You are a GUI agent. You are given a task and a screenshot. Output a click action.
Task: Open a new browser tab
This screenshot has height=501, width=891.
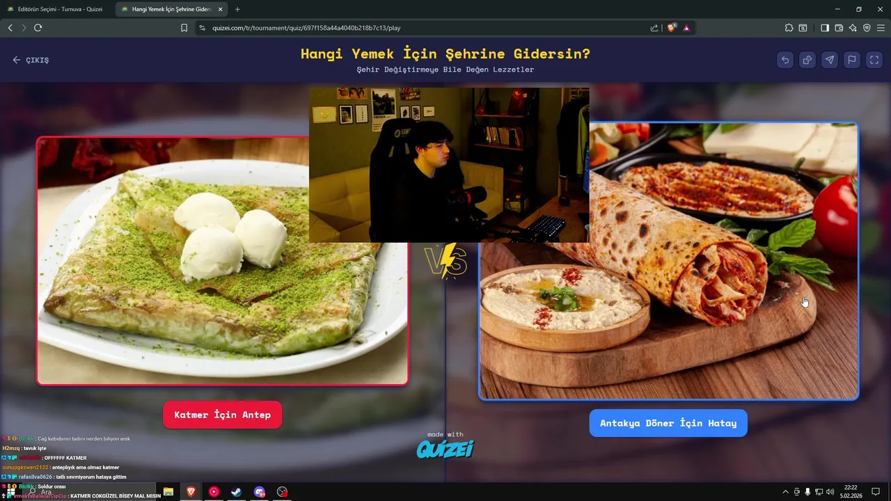point(237,9)
